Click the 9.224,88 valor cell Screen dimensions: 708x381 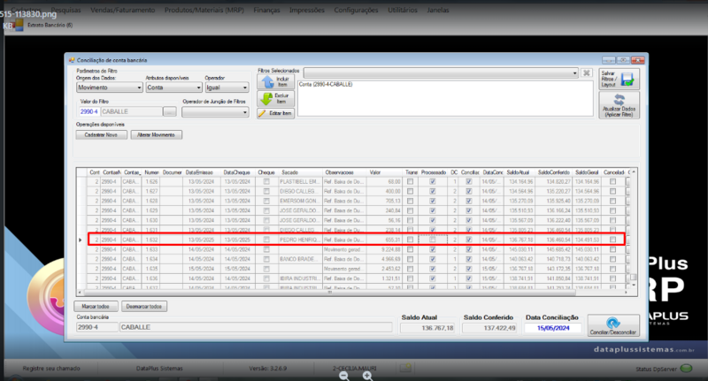[385, 249]
